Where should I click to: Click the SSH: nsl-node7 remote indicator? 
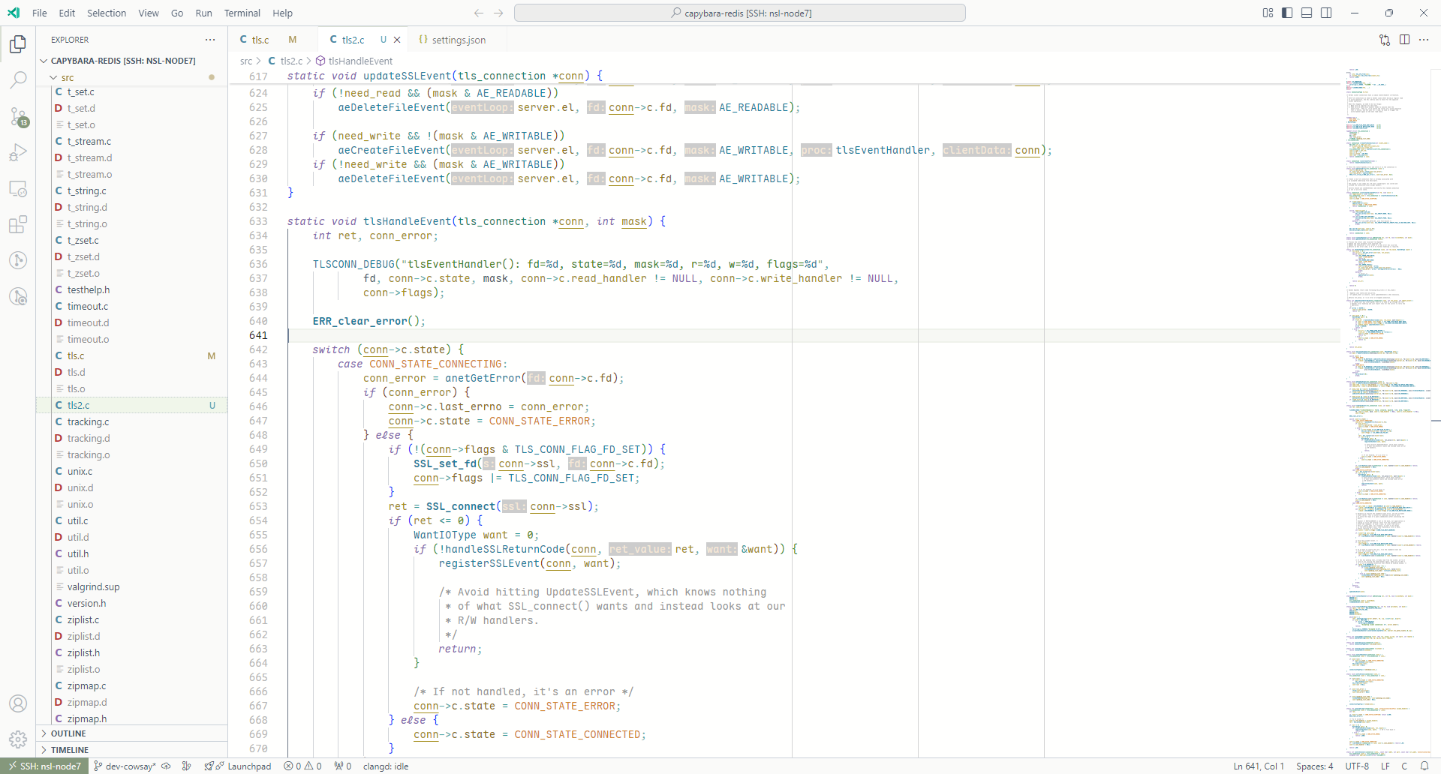[x=44, y=766]
